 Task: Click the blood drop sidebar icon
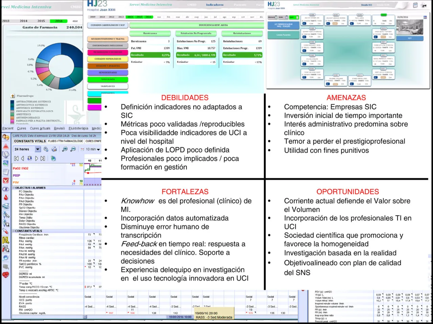(x=6, y=198)
